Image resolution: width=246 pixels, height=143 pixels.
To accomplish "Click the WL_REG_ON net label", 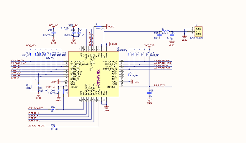I will pos(17,60).
